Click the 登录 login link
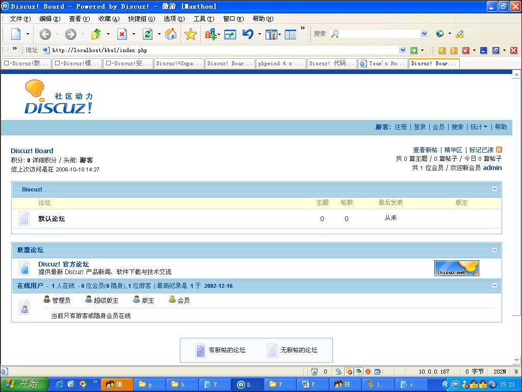 (x=420, y=127)
